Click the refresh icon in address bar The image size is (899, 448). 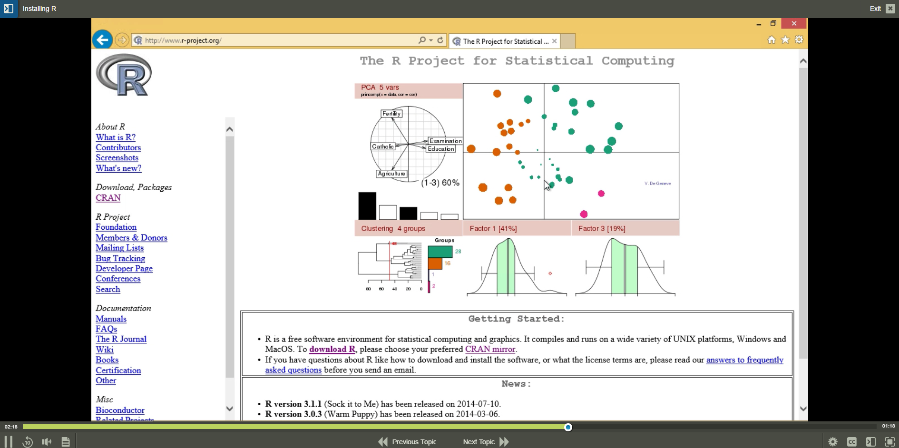click(x=440, y=40)
